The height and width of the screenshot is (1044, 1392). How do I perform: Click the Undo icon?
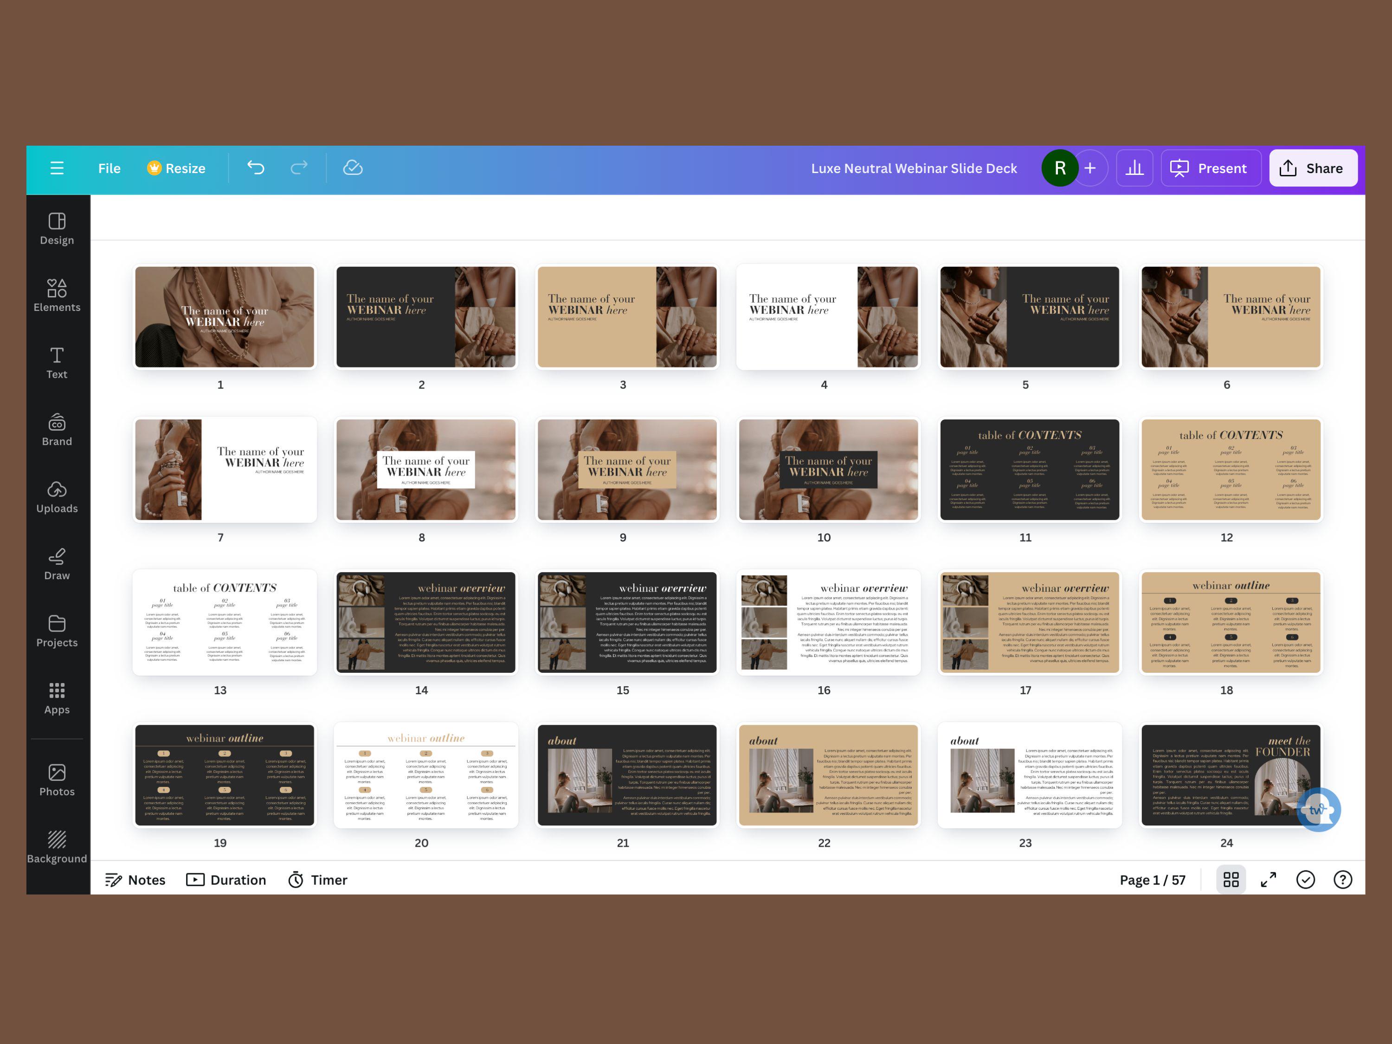click(x=256, y=168)
